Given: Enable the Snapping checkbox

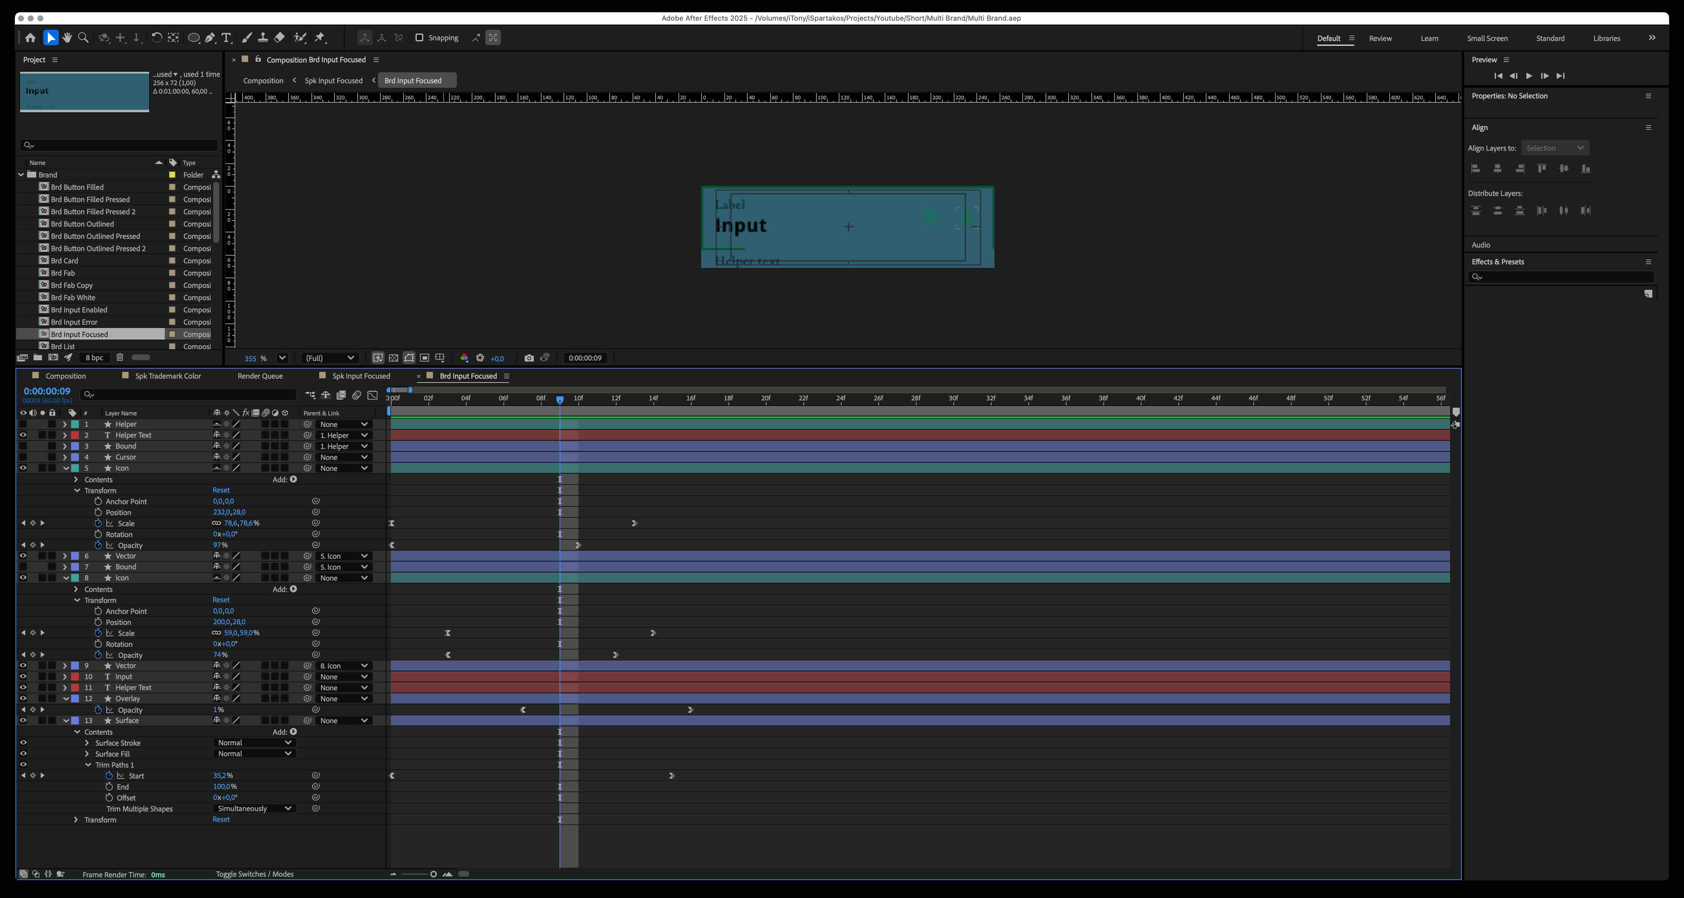Looking at the screenshot, I should (x=420, y=38).
